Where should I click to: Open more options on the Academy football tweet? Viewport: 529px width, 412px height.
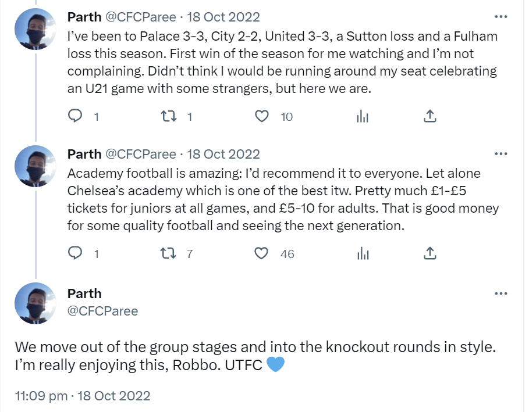click(x=500, y=153)
